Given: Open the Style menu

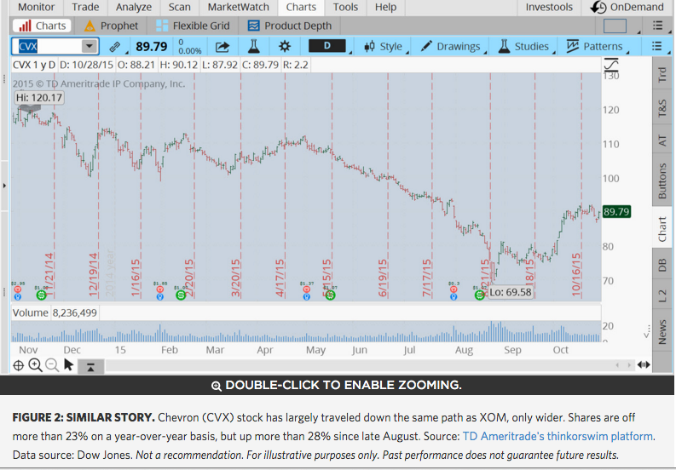Looking at the screenshot, I should click(384, 47).
